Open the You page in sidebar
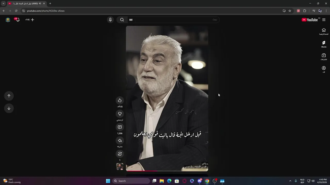 click(x=324, y=70)
